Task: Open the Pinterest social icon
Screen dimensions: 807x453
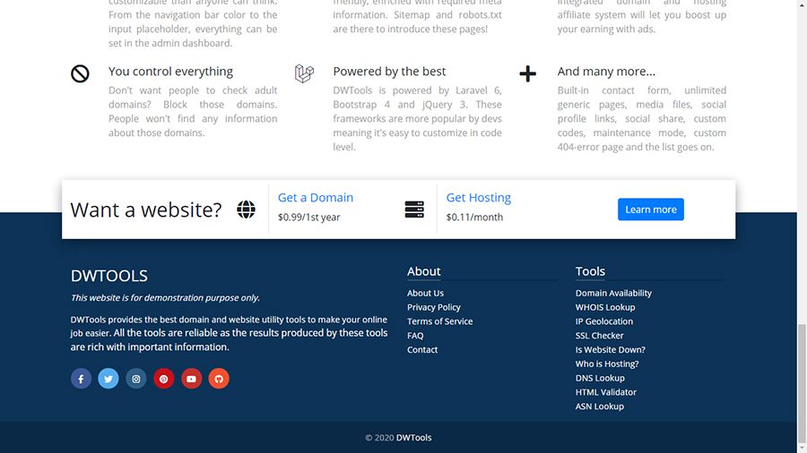Action: 164,379
